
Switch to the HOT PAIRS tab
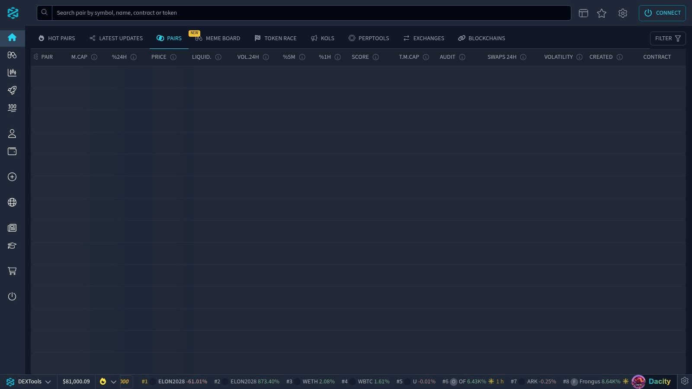pyautogui.click(x=57, y=38)
